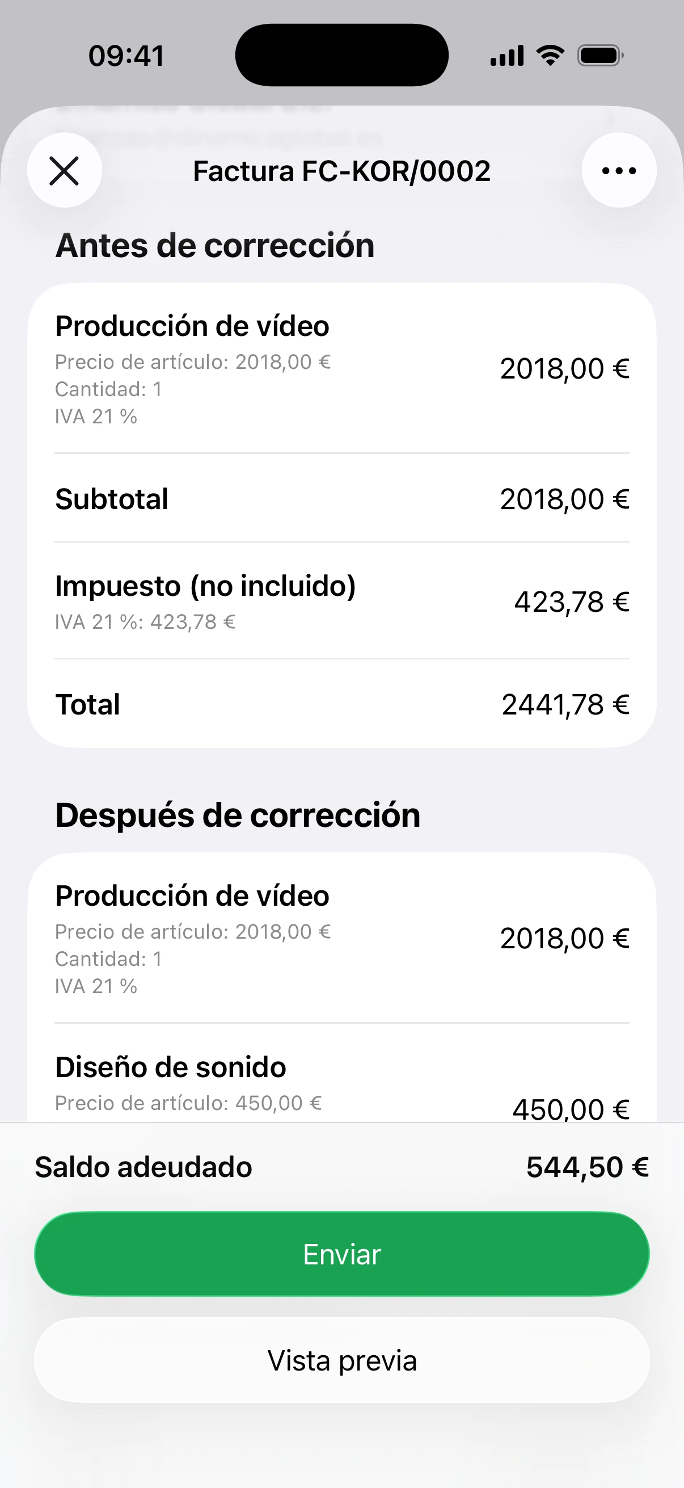Tap the Wi-Fi status icon
The width and height of the screenshot is (684, 1488).
(x=550, y=56)
